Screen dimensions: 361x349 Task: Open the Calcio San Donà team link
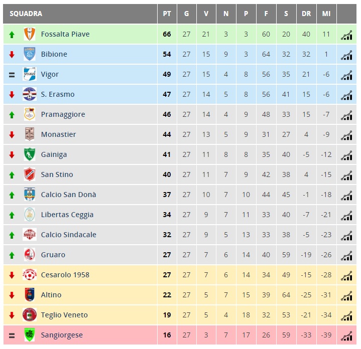tap(68, 195)
